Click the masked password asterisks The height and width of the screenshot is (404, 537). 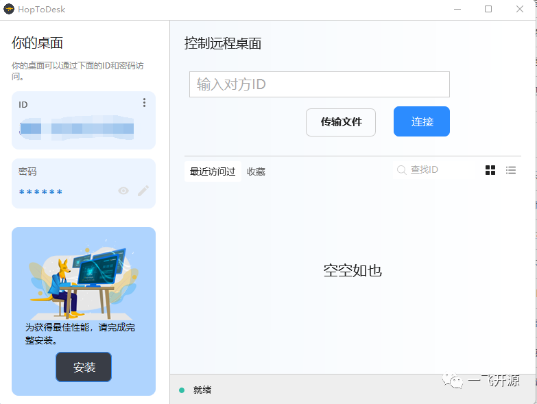(x=40, y=192)
